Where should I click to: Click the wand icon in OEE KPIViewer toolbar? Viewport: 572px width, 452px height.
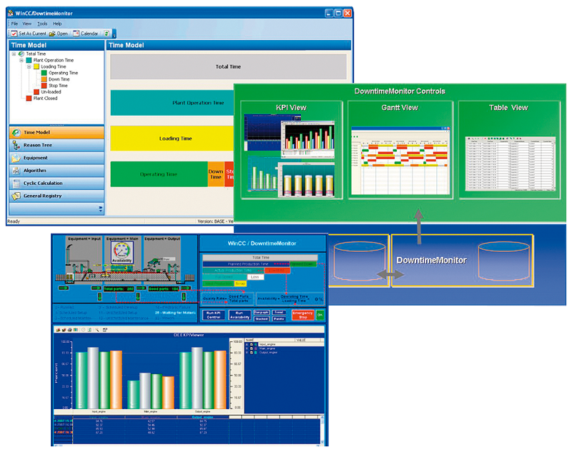(x=97, y=330)
